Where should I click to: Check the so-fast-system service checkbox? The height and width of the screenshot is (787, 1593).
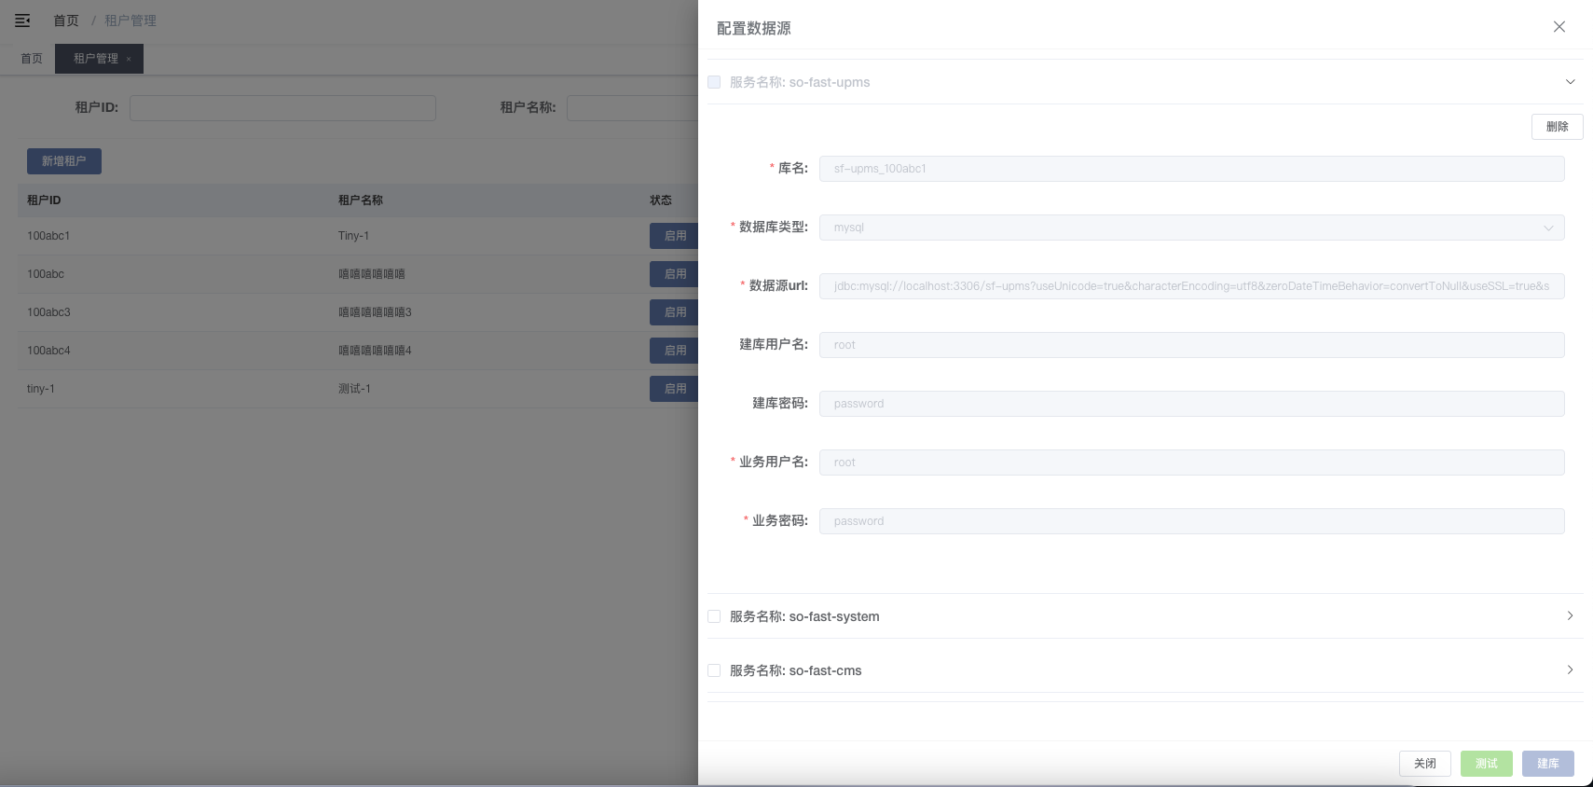[714, 616]
